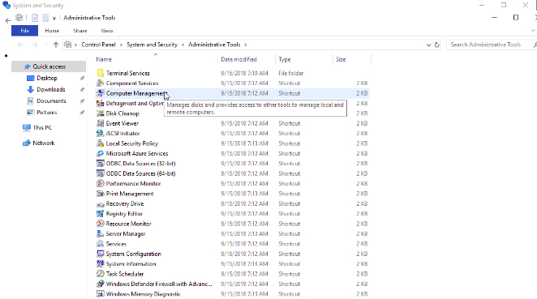Select the Computer Management shortcut icon

[x=100, y=93]
